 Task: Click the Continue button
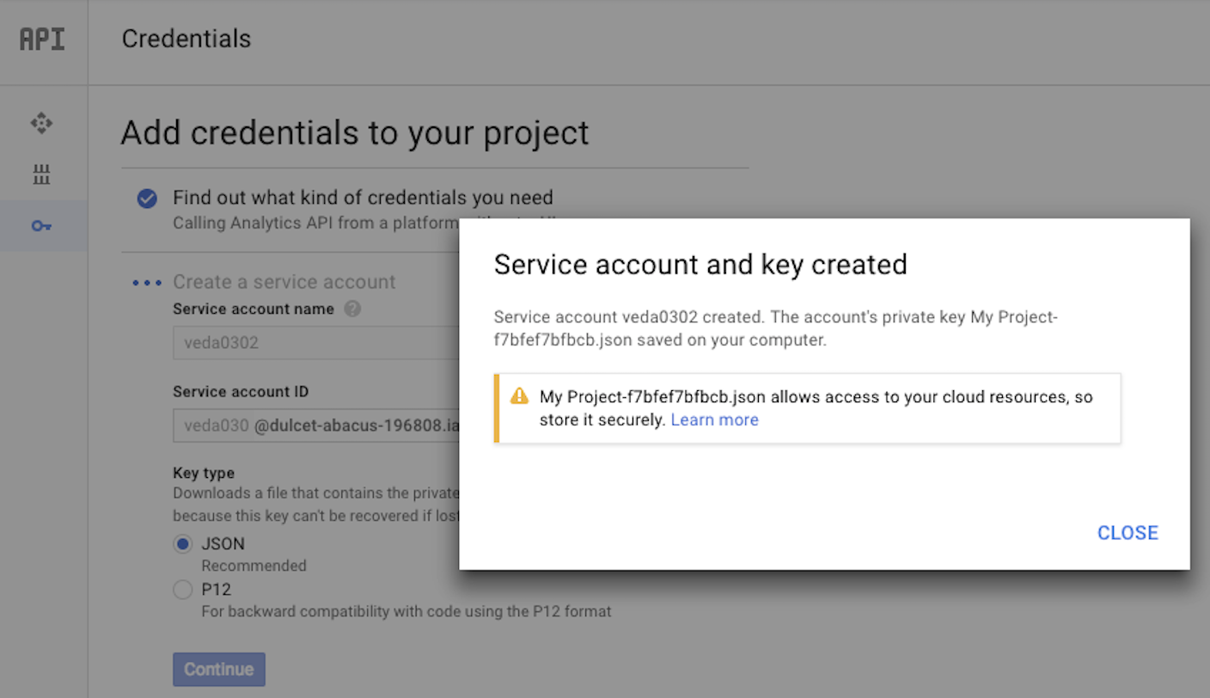[219, 670]
